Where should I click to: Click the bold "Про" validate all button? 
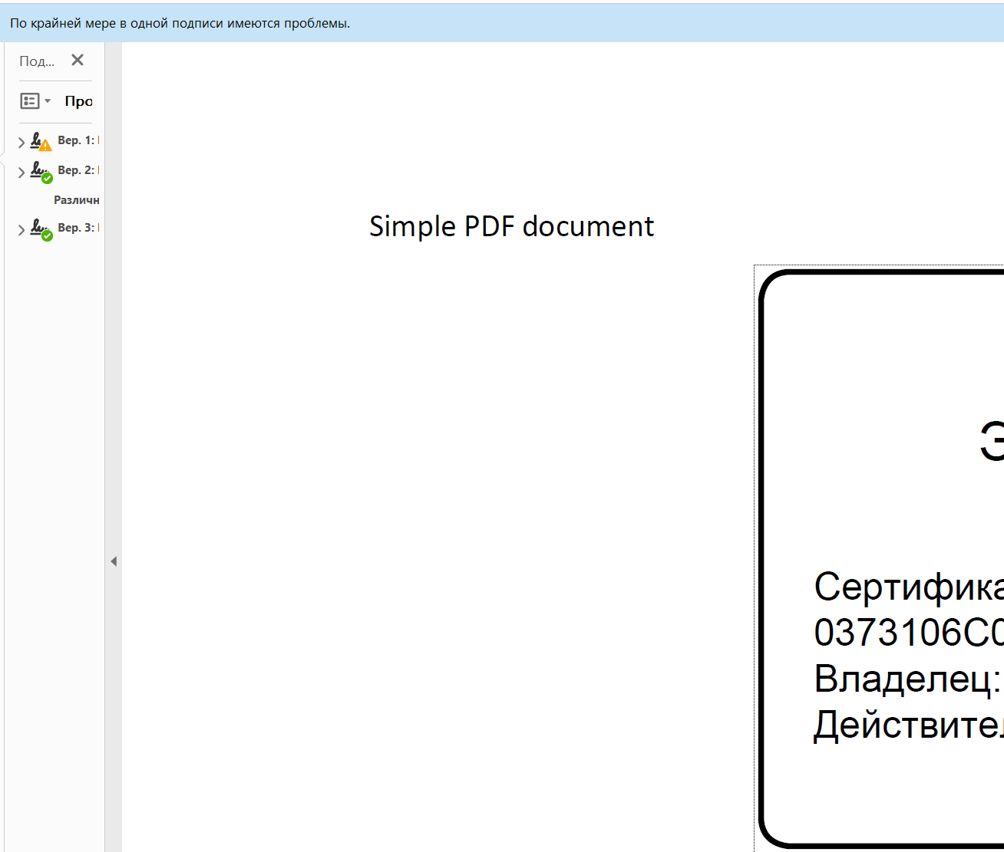click(x=78, y=101)
